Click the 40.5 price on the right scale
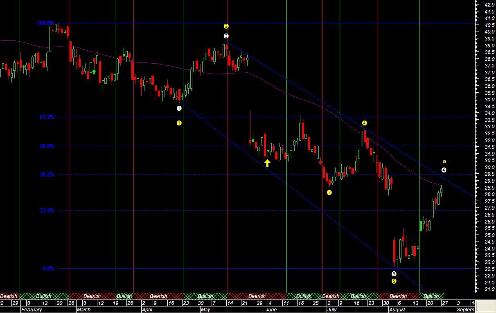Image resolution: width=496 pixels, height=313 pixels. (x=489, y=25)
